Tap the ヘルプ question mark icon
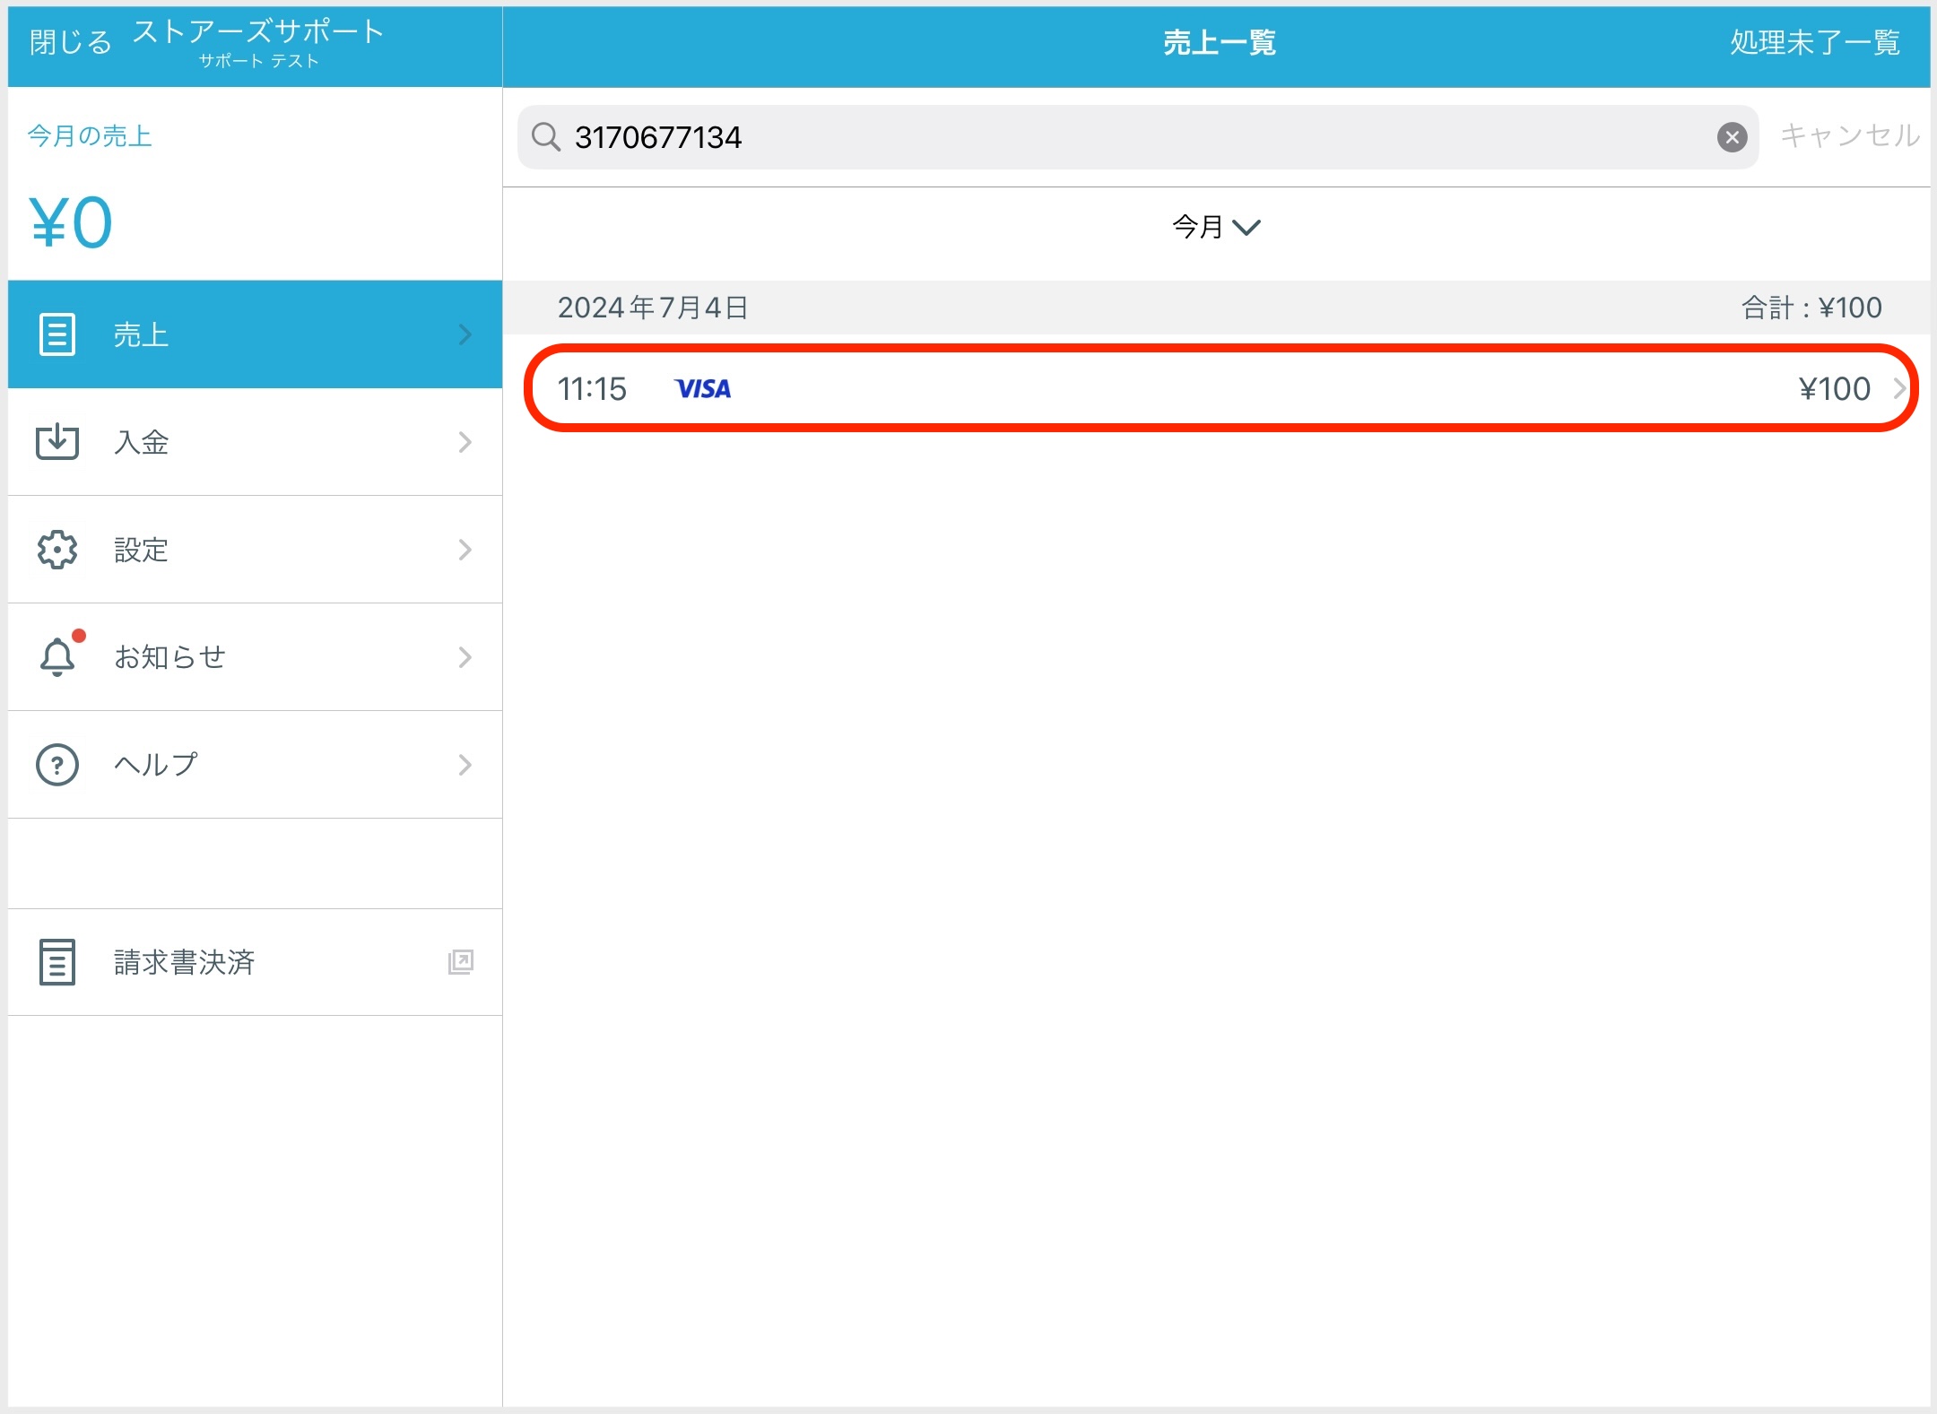 (x=57, y=765)
